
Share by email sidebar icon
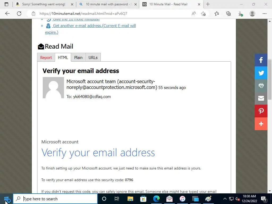click(x=261, y=98)
